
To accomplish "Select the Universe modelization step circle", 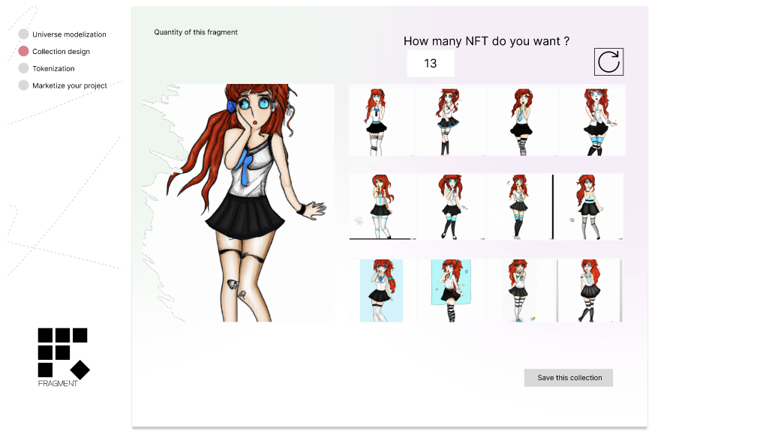I will [23, 34].
